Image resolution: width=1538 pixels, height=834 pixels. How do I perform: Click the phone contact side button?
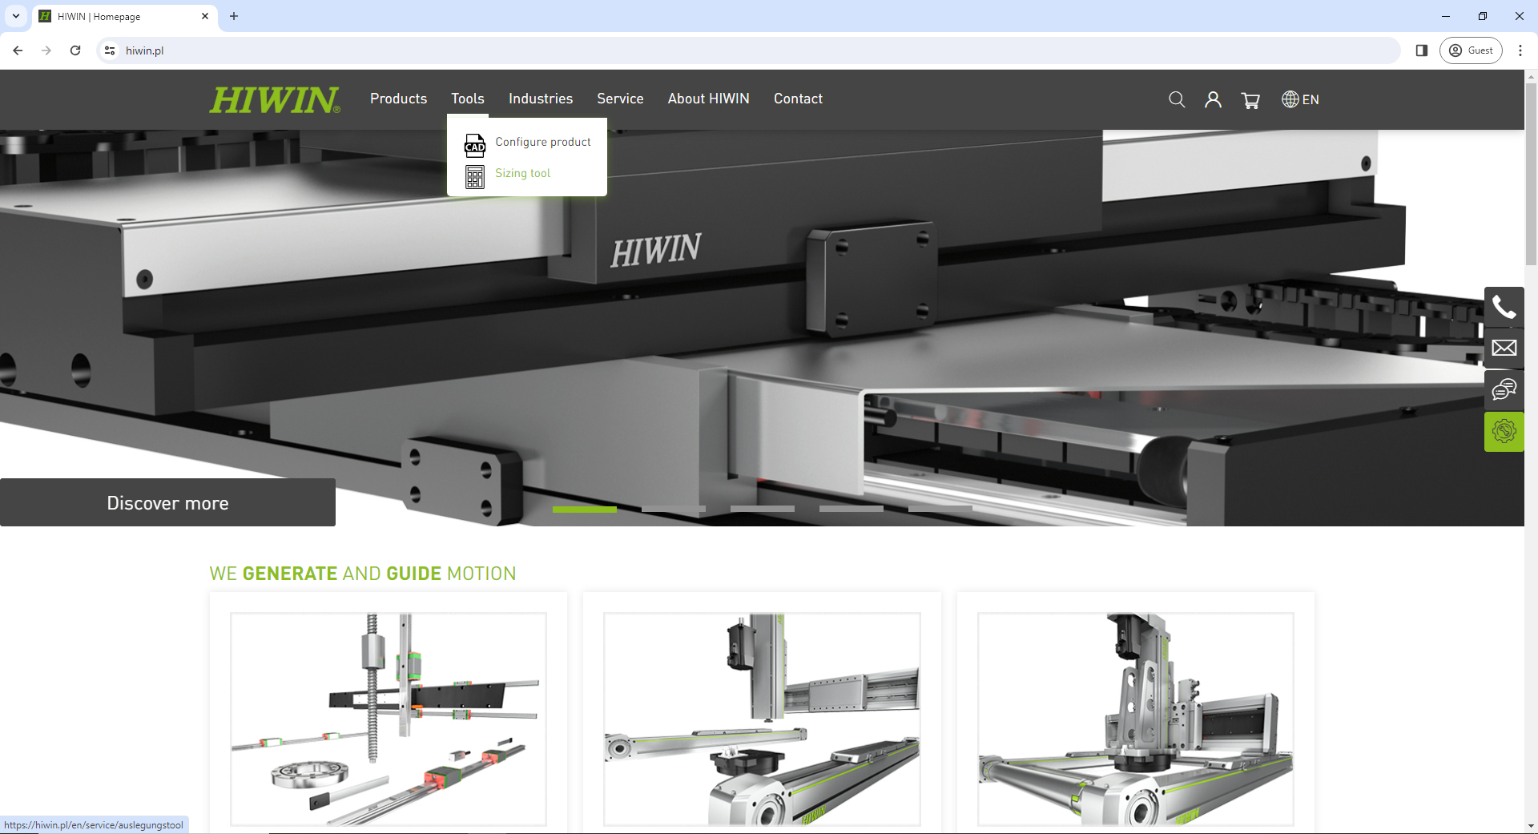[x=1504, y=307]
